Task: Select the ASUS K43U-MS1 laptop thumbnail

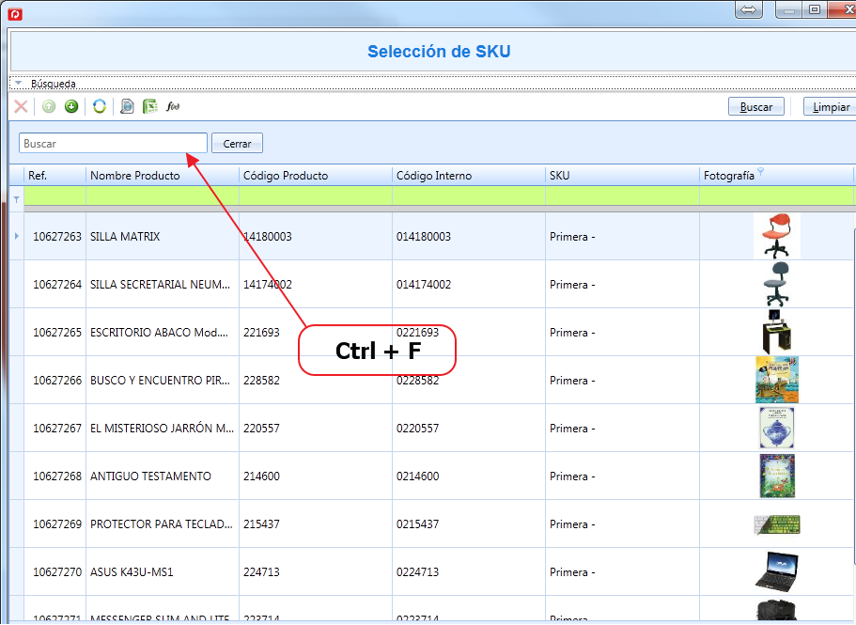Action: 777,571
